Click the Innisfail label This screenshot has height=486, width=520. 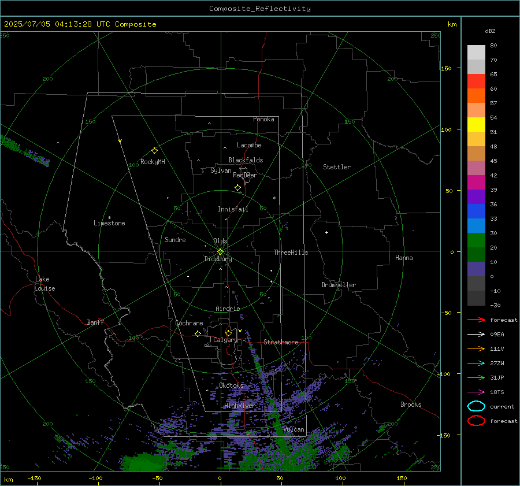click(x=233, y=209)
